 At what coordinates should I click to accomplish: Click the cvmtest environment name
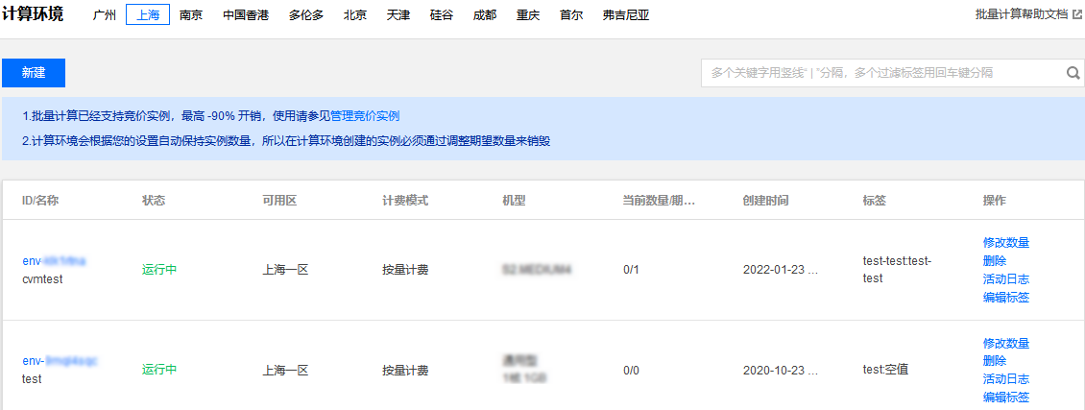point(43,279)
